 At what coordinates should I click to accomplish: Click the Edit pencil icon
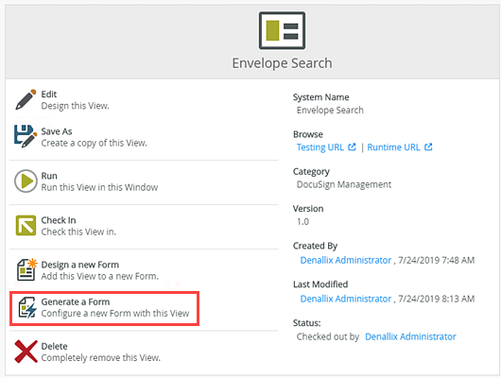coord(26,99)
